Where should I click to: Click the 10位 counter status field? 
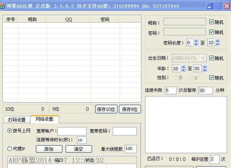pyautogui.click(x=25, y=109)
